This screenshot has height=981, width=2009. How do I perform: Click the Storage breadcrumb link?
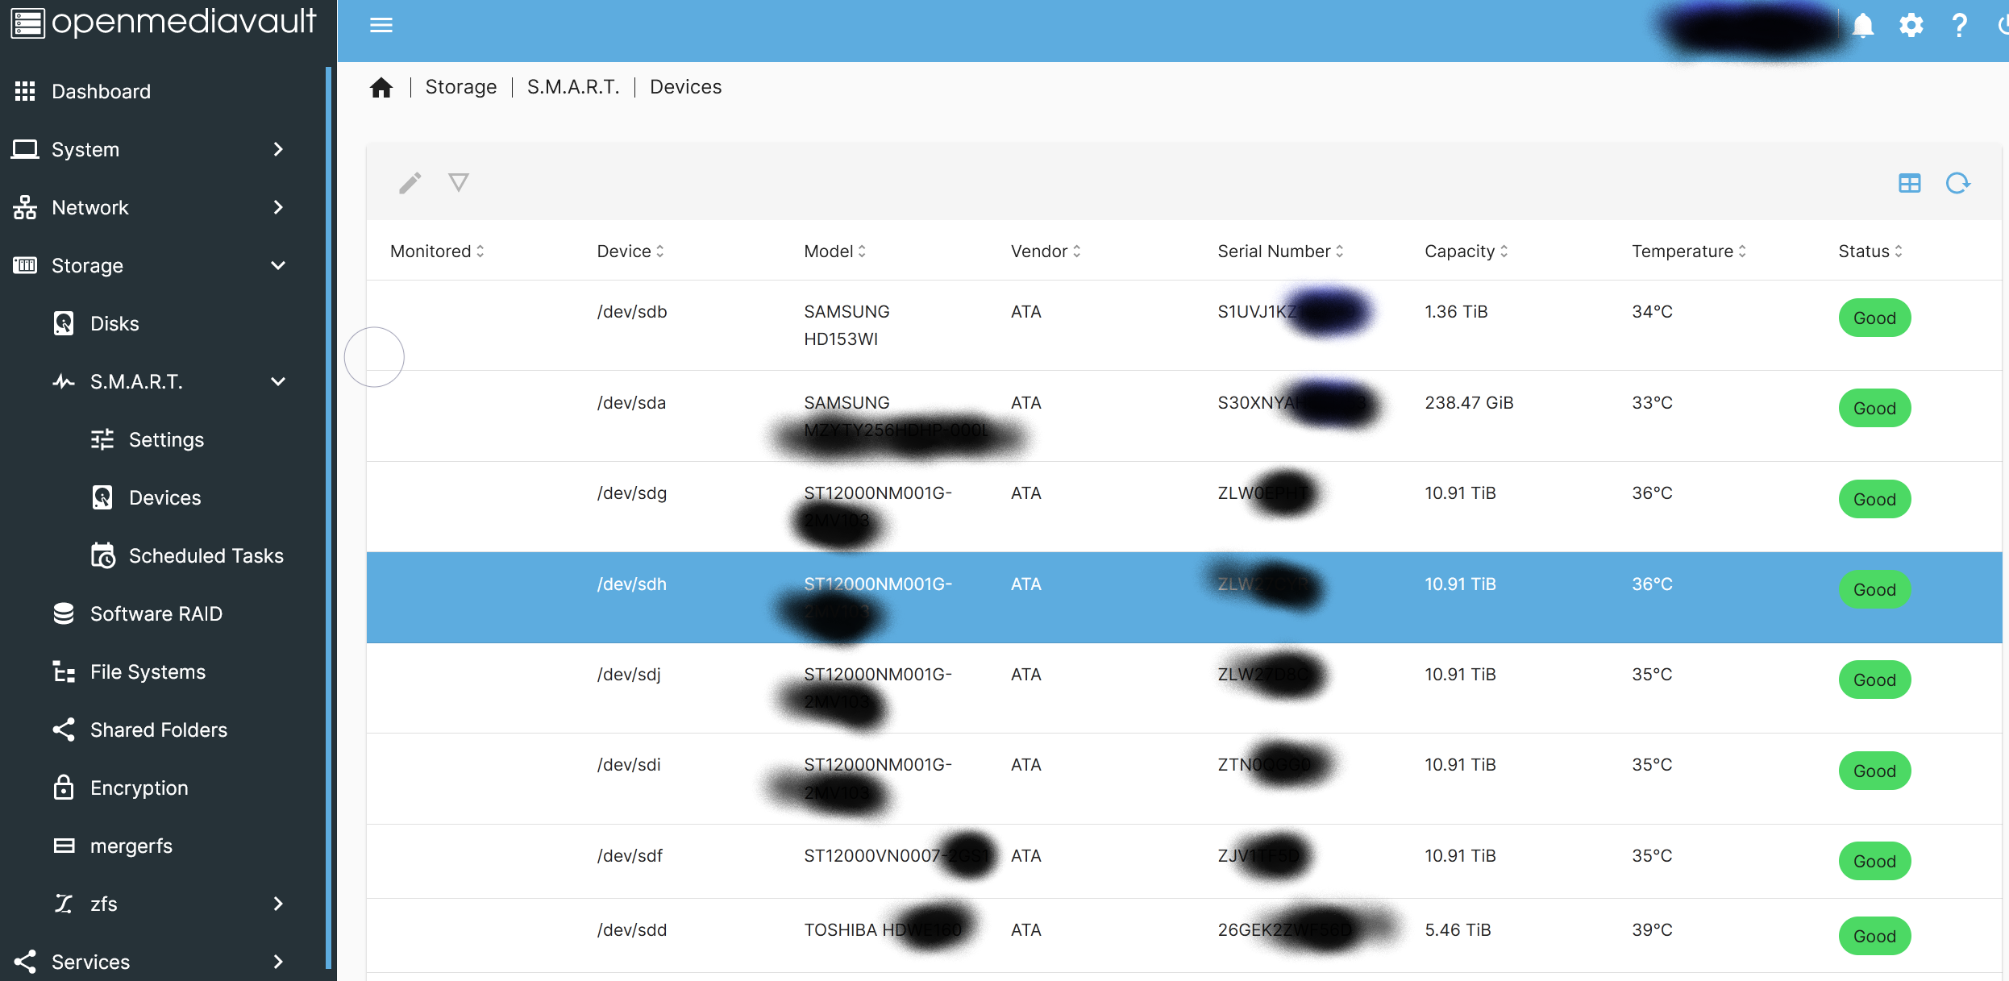460,87
